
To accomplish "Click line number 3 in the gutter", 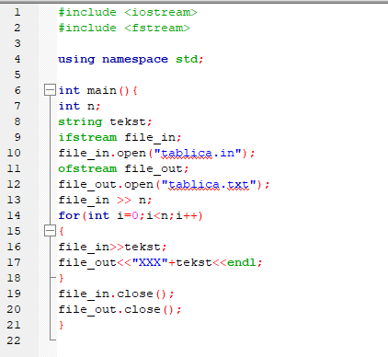I will pos(17,43).
